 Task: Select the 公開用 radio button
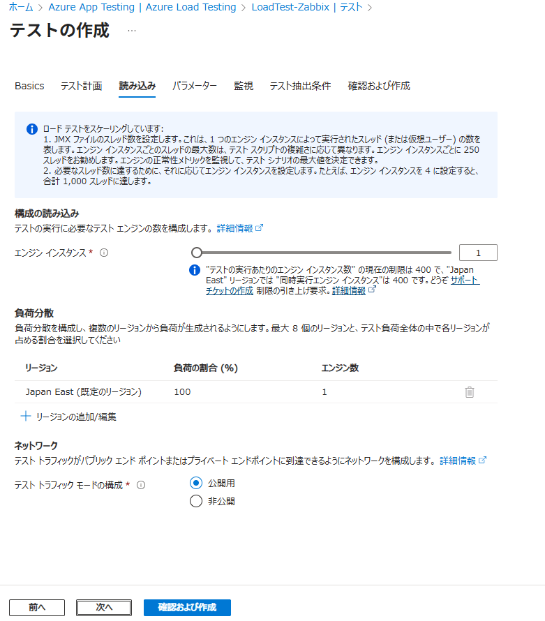coord(196,483)
